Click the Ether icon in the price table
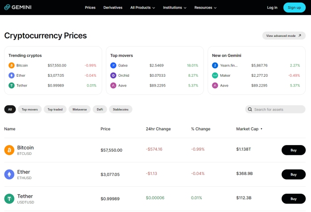 coord(9,174)
